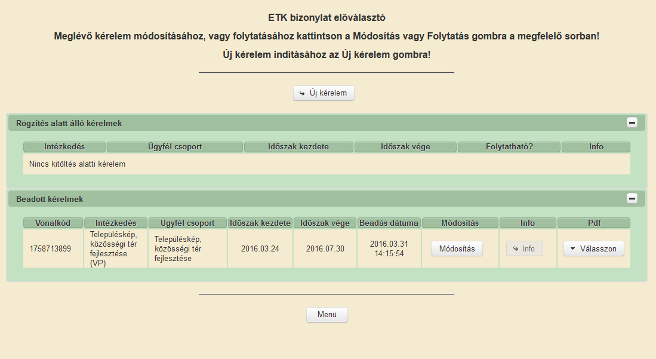Click the Módosítás button for request 1758713899
This screenshot has width=656, height=359.
coord(457,248)
